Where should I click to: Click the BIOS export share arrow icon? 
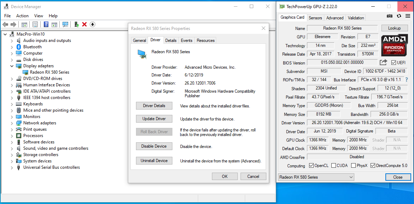click(383, 62)
